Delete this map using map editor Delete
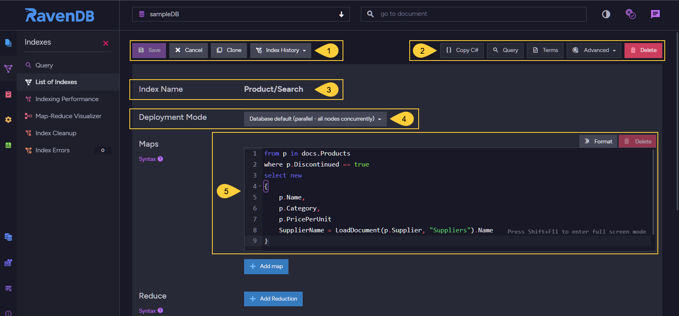This screenshot has width=679, height=316. point(638,141)
